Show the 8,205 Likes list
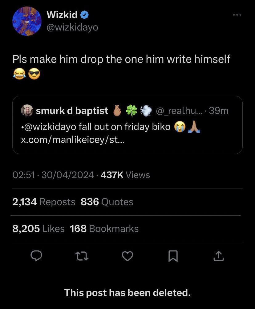This screenshot has width=255, height=309. click(38, 229)
